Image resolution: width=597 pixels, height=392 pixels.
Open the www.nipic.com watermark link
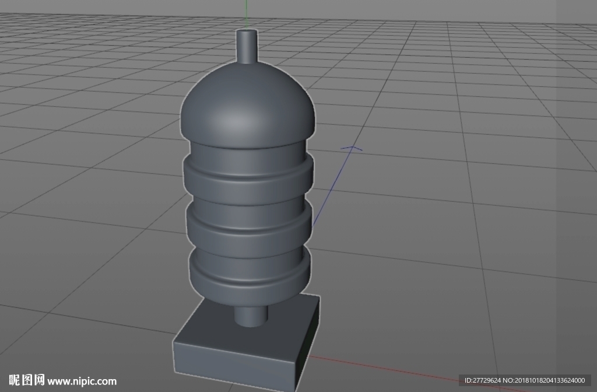click(82, 381)
